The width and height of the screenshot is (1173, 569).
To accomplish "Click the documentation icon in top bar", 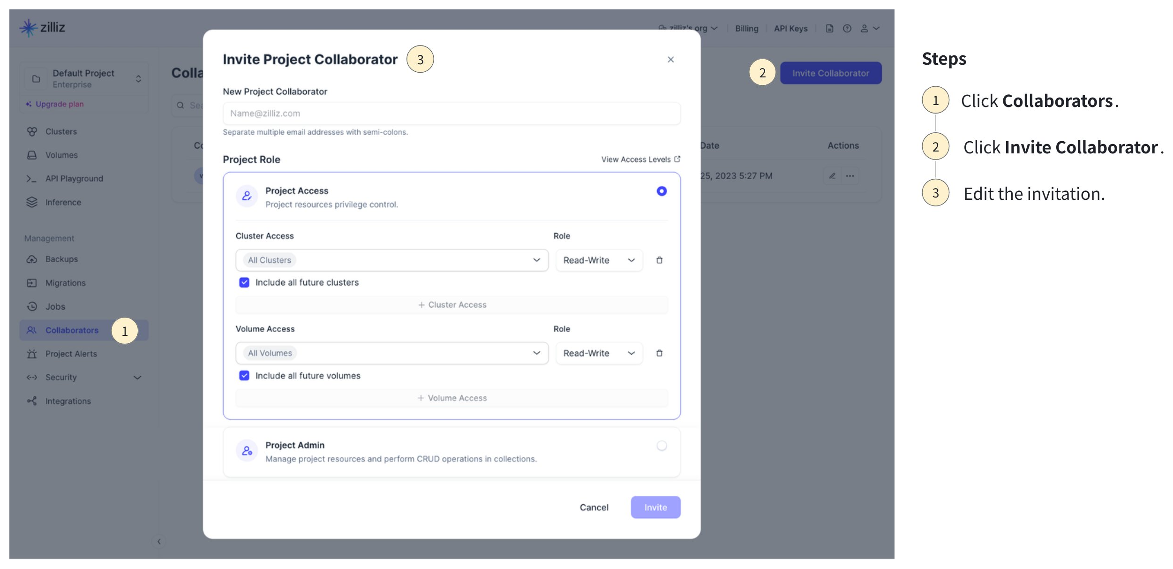I will pos(829,29).
